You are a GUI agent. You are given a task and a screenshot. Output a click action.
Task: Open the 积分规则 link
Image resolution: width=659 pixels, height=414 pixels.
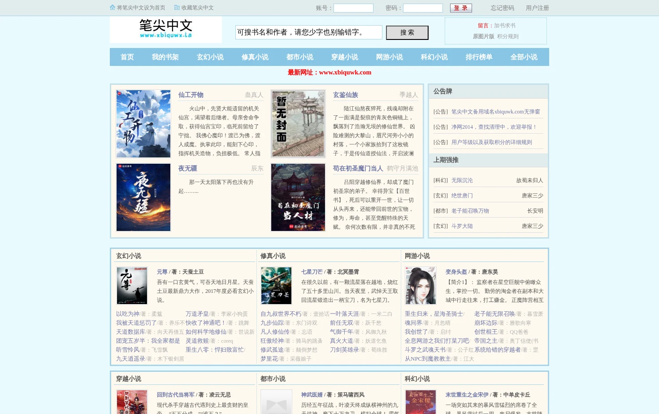click(x=508, y=36)
